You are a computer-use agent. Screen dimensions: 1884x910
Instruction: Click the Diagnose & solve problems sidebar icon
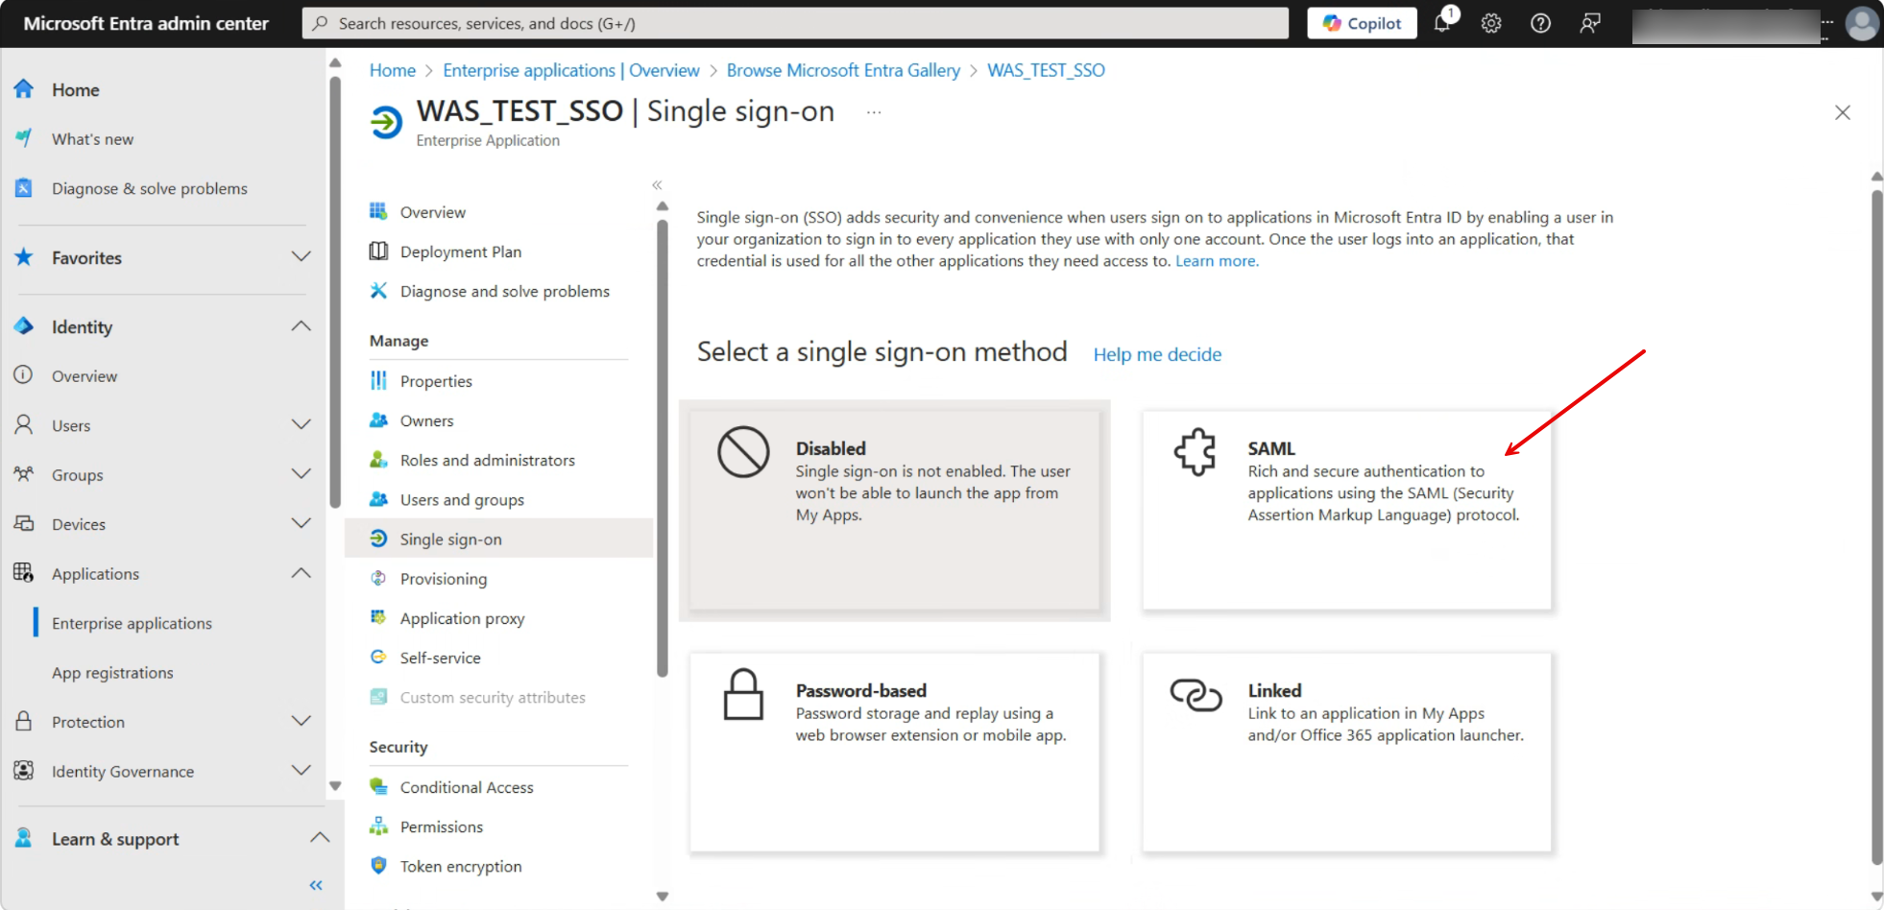pos(24,188)
